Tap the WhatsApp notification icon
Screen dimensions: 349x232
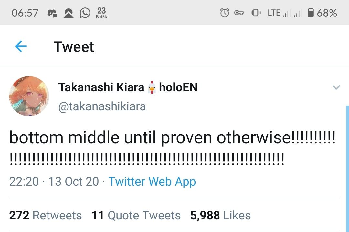pos(85,13)
